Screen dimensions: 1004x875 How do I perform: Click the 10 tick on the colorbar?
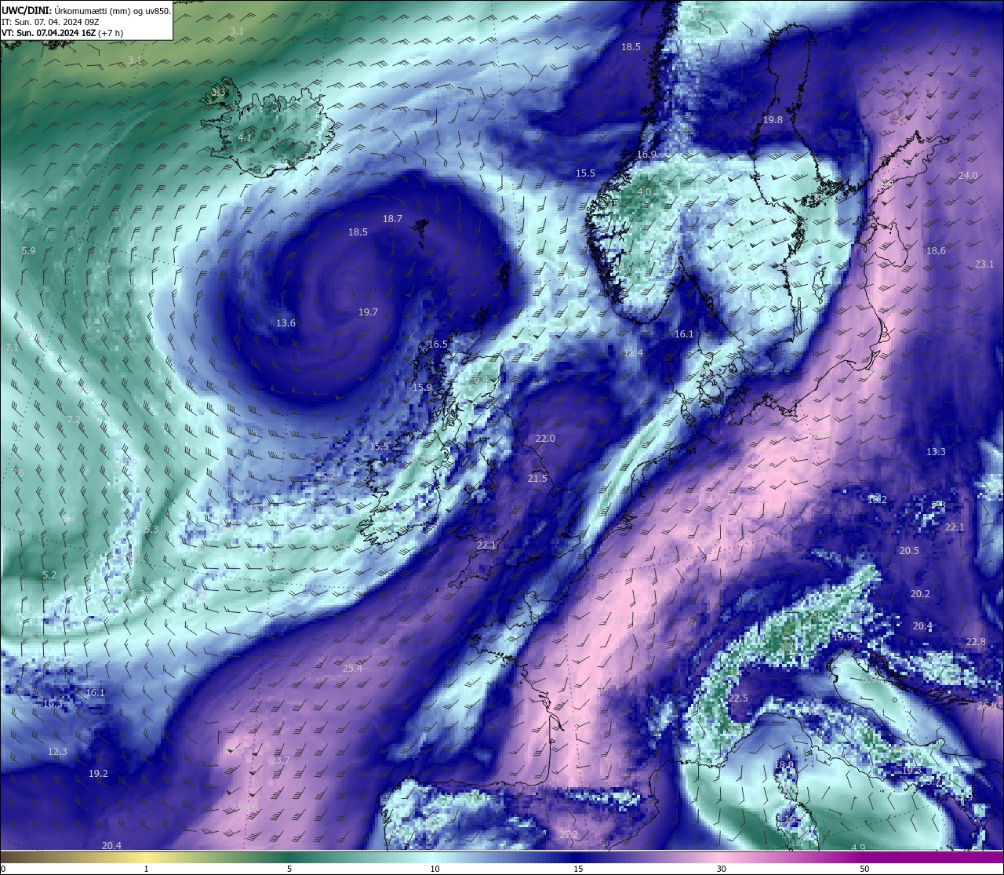coord(435,869)
